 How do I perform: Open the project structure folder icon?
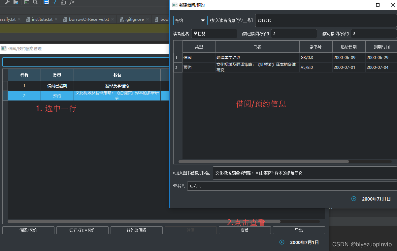pos(16,2)
